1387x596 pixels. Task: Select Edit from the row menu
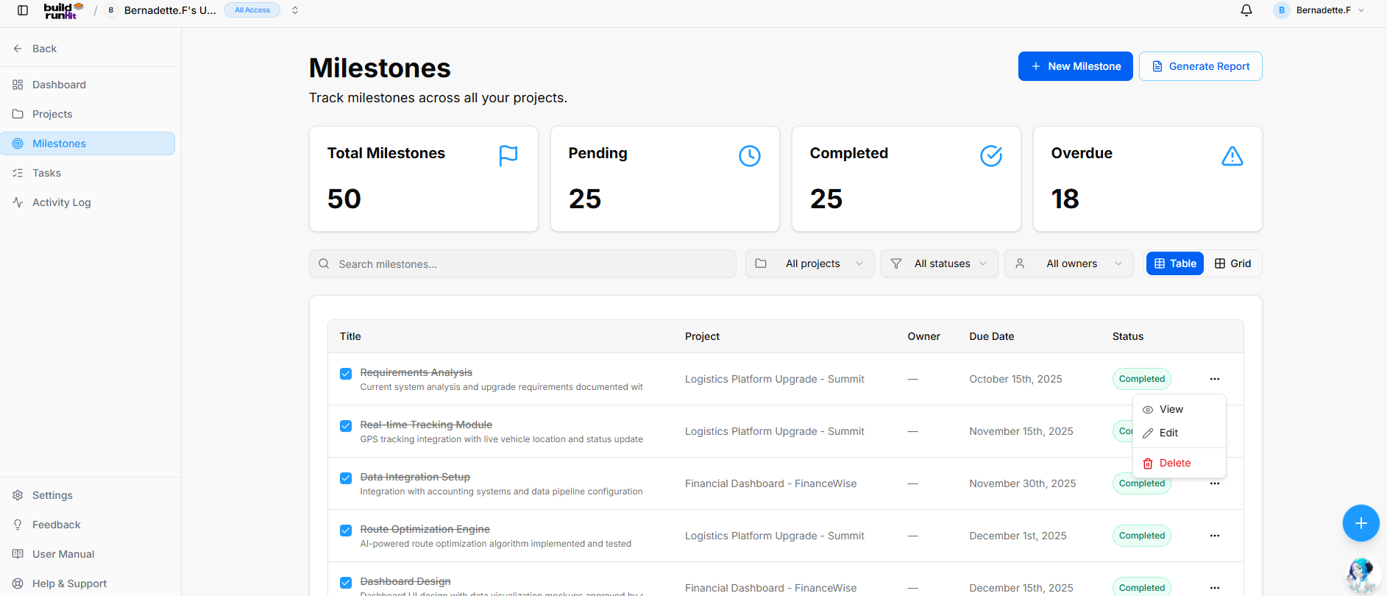coord(1180,433)
